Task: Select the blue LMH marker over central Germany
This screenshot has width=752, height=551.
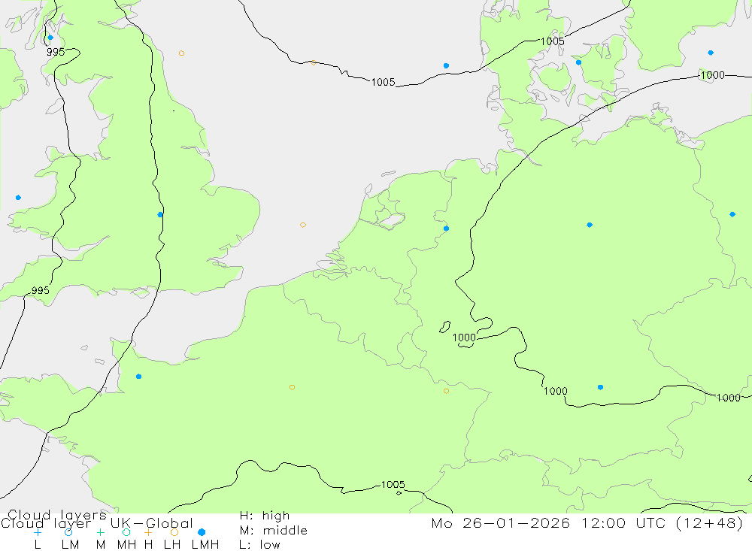Action: click(x=590, y=225)
